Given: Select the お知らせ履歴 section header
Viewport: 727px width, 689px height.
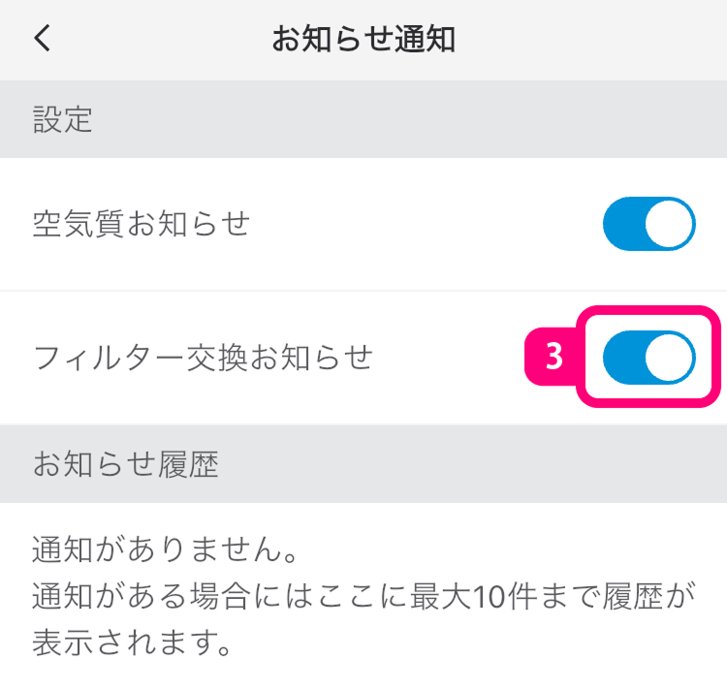Looking at the screenshot, I should 126,464.
